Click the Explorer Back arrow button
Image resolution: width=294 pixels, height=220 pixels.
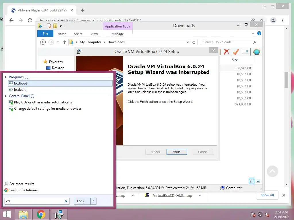pyautogui.click(x=43, y=42)
